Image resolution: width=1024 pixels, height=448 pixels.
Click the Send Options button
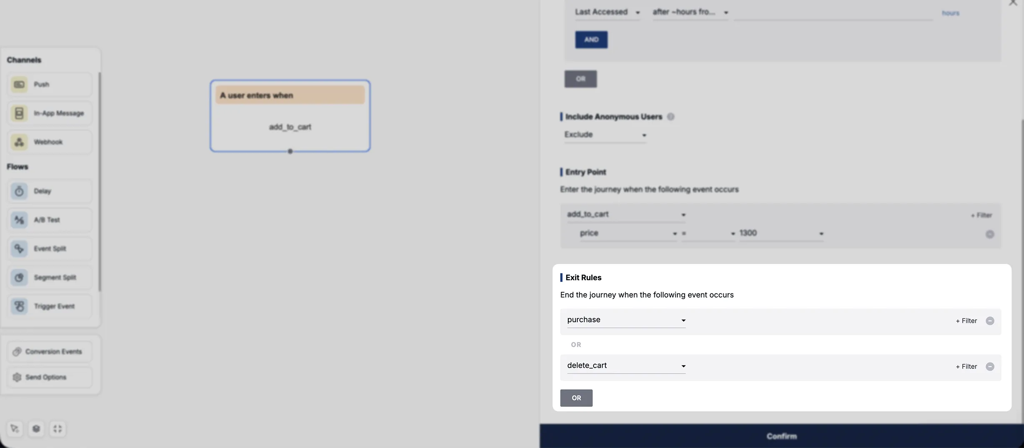pos(50,377)
